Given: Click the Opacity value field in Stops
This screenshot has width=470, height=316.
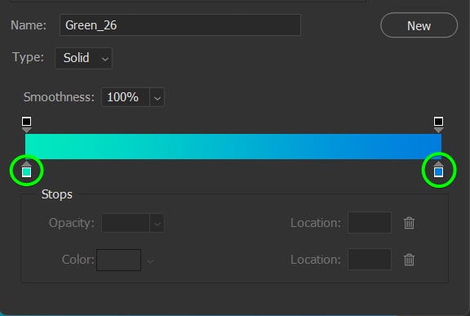Looking at the screenshot, I should [126, 223].
